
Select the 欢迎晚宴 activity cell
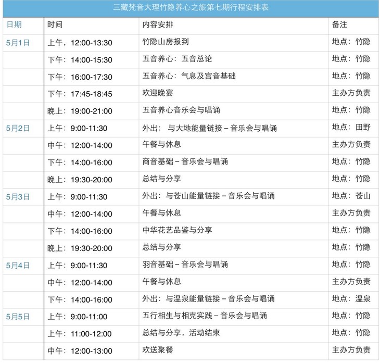[x=157, y=93]
